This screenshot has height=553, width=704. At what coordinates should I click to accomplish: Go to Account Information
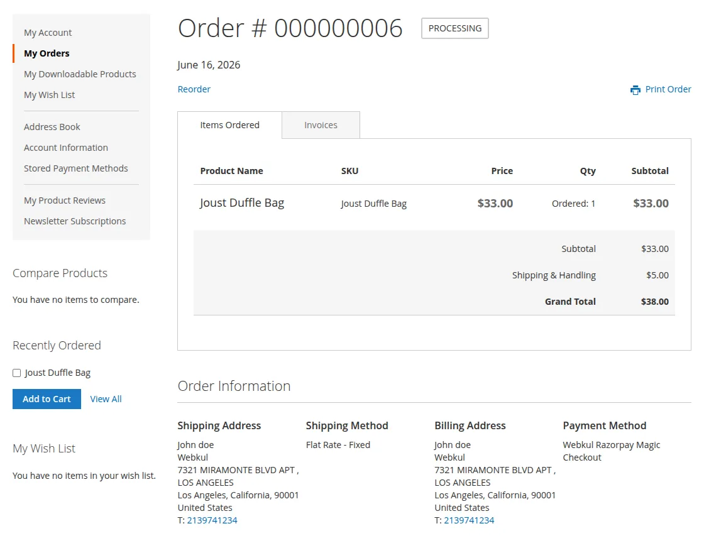(66, 148)
